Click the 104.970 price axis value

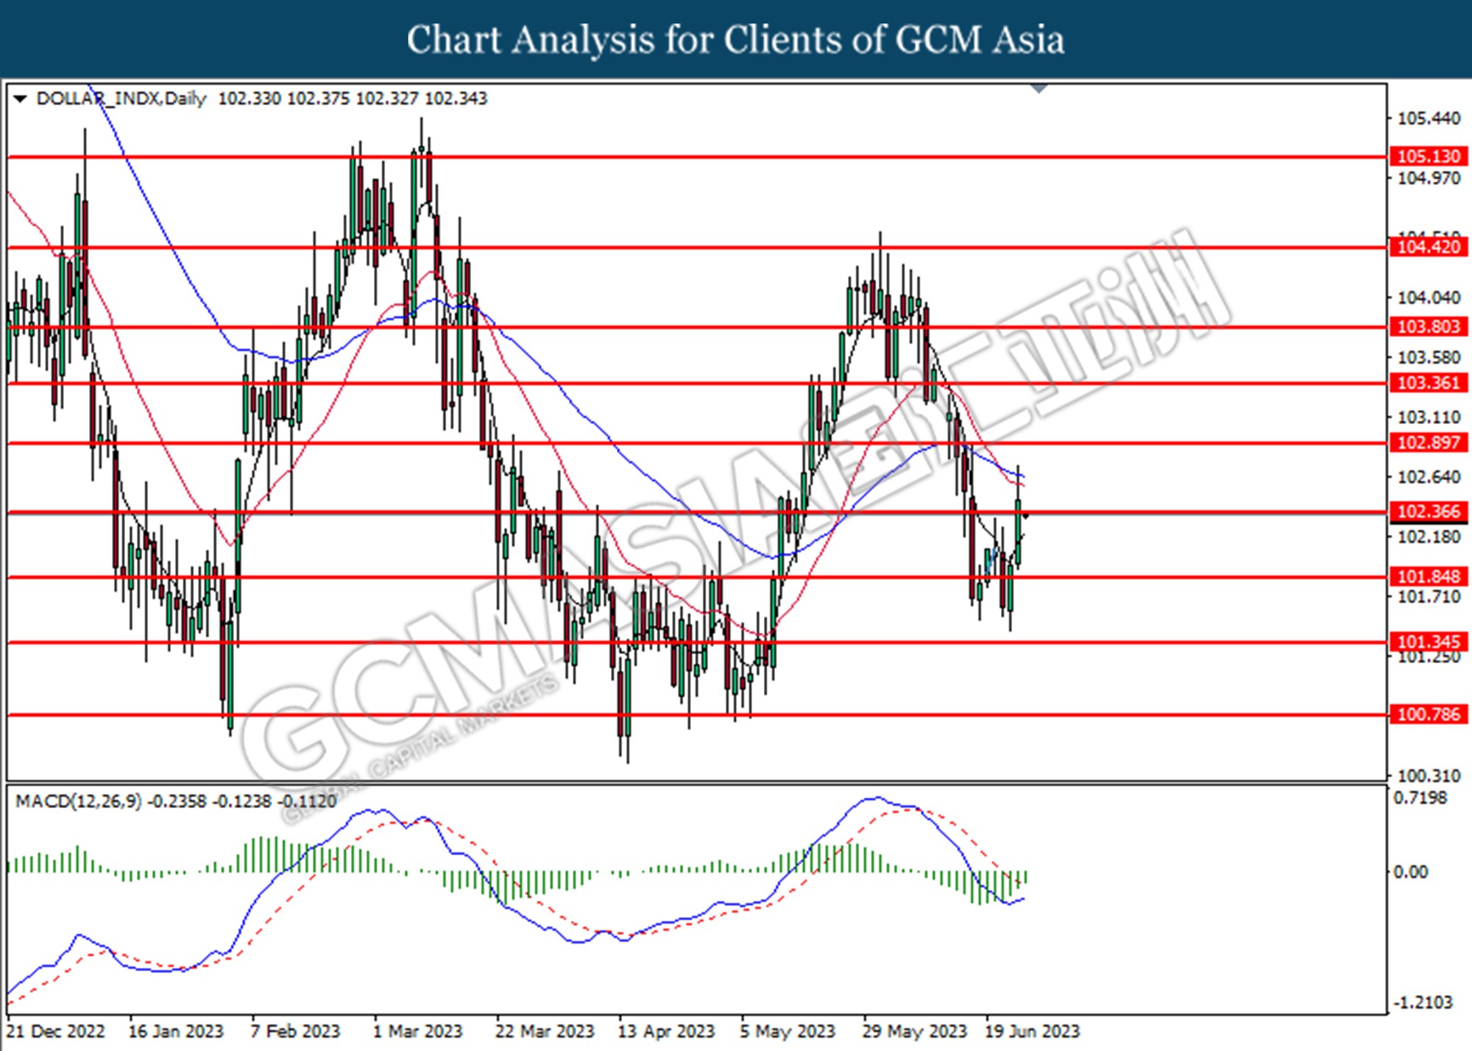point(1429,178)
